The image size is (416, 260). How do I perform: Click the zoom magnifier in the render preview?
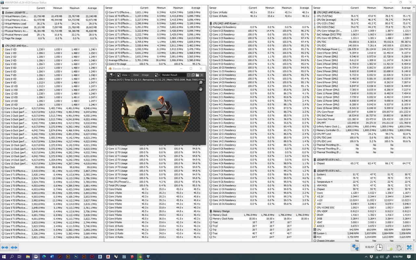pos(201,82)
